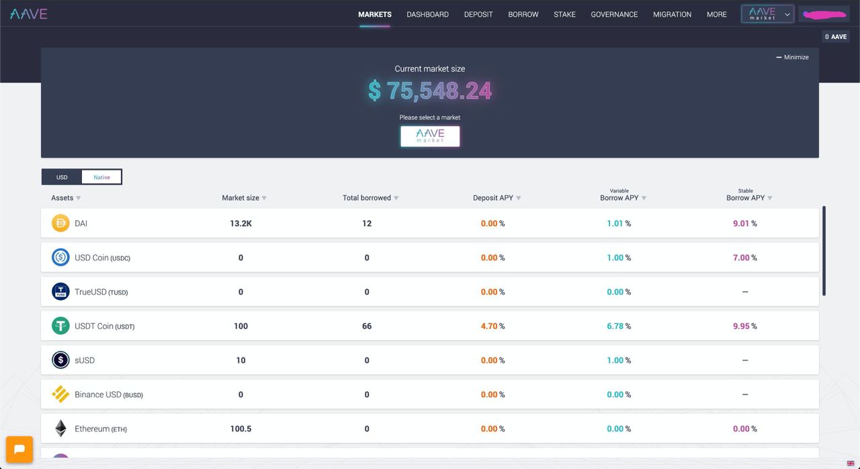
Task: Click the Ethereum (ETH) diamond icon
Action: 60,428
